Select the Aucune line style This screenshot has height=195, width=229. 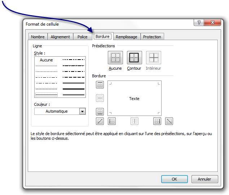click(x=46, y=60)
